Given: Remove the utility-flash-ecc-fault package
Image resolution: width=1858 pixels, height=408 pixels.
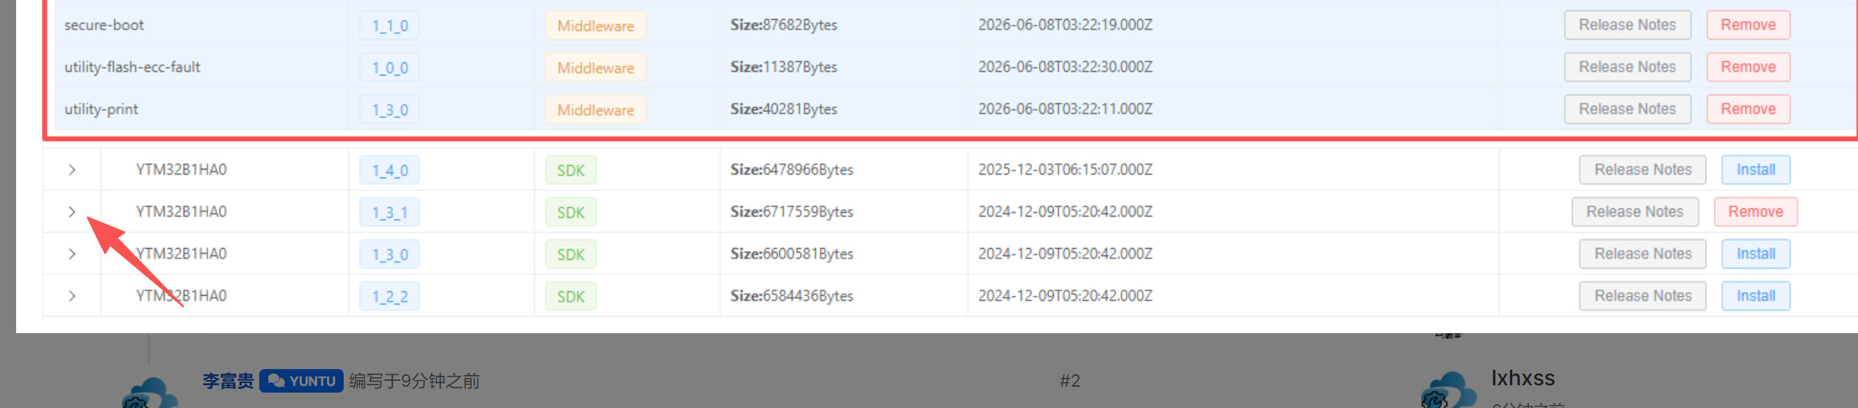Looking at the screenshot, I should [x=1748, y=67].
